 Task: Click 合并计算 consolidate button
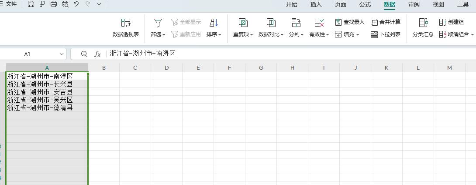386,22
